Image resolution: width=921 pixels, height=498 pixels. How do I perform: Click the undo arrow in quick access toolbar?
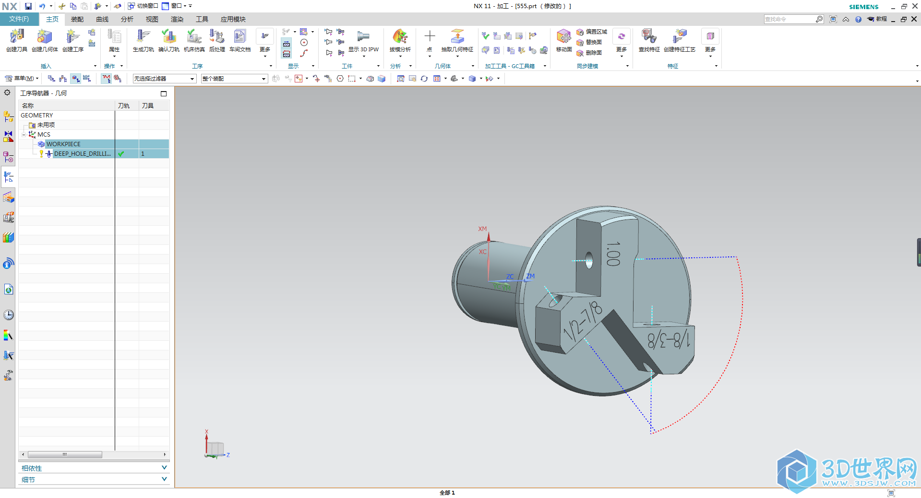42,6
